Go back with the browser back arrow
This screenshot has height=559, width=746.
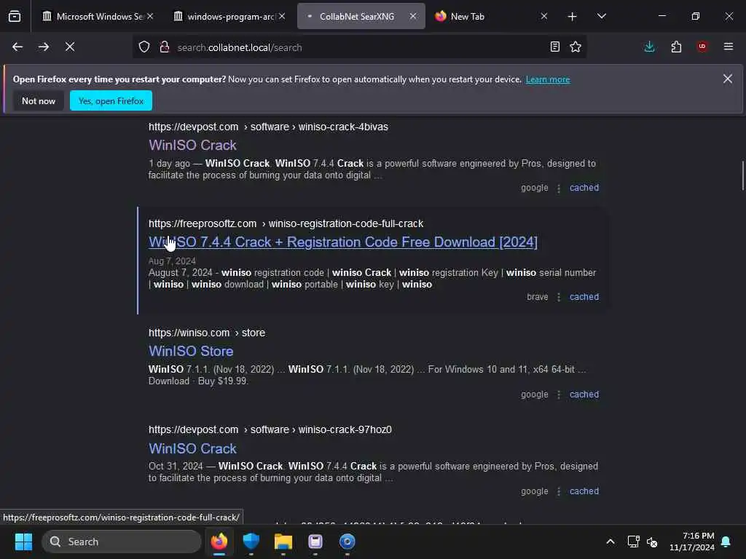(x=17, y=47)
